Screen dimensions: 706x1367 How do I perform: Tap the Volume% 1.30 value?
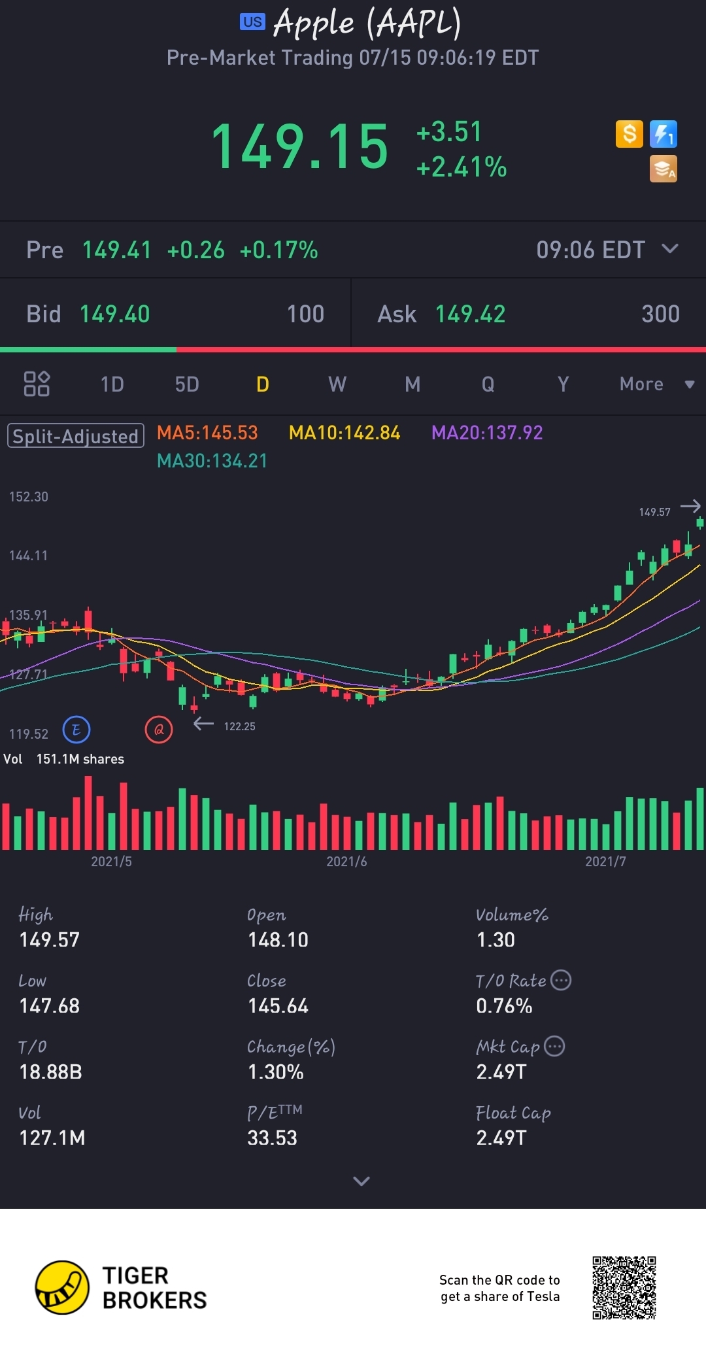496,939
